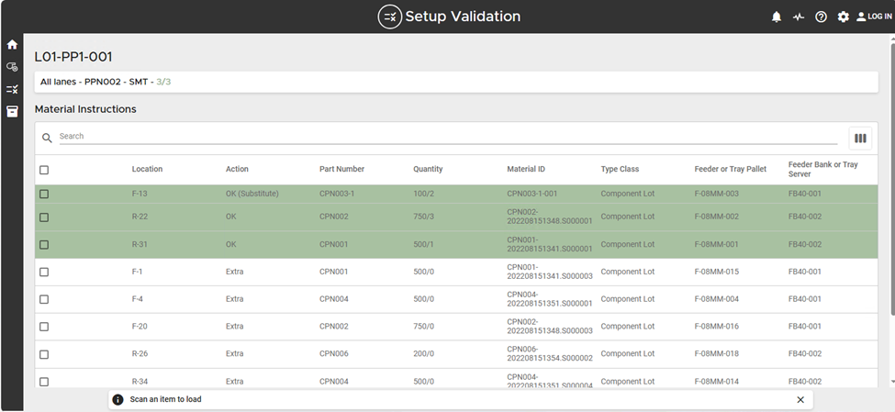The height and width of the screenshot is (412, 895).
Task: Click feeder F-08MM-001 cell
Action: [716, 244]
